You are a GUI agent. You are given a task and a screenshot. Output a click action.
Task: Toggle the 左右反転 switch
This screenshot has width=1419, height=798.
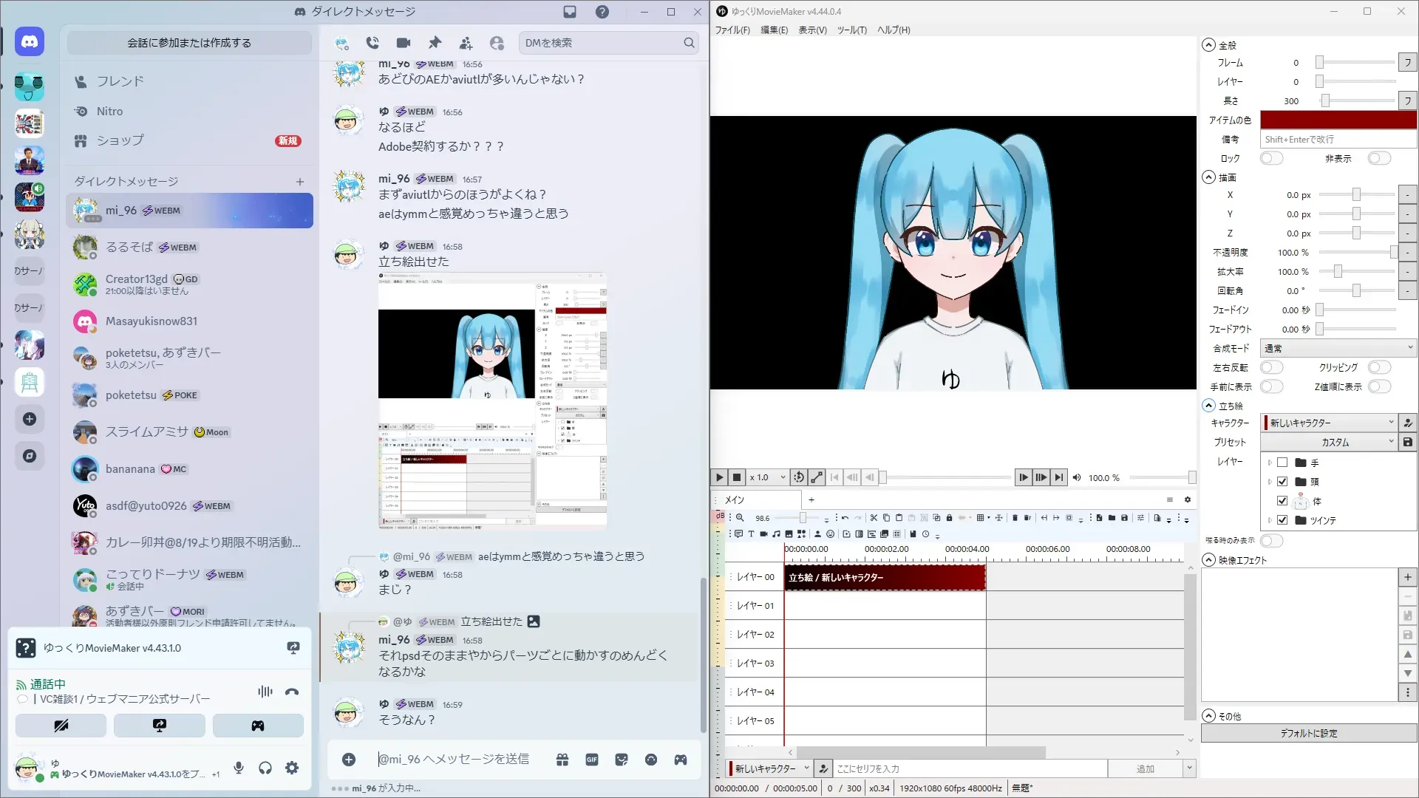pyautogui.click(x=1271, y=367)
